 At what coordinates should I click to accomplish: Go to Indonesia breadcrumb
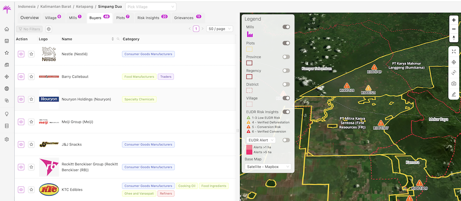tap(26, 6)
